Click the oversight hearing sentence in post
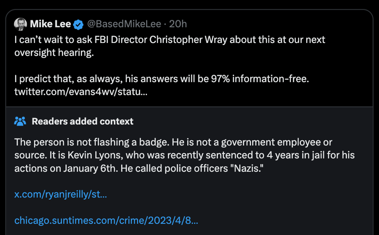The width and height of the screenshot is (379, 235). (x=54, y=53)
